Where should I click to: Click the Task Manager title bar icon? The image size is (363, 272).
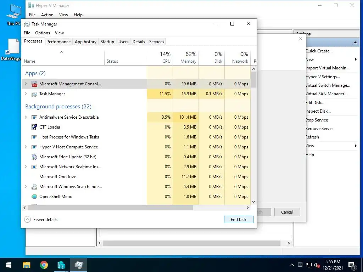click(x=27, y=24)
